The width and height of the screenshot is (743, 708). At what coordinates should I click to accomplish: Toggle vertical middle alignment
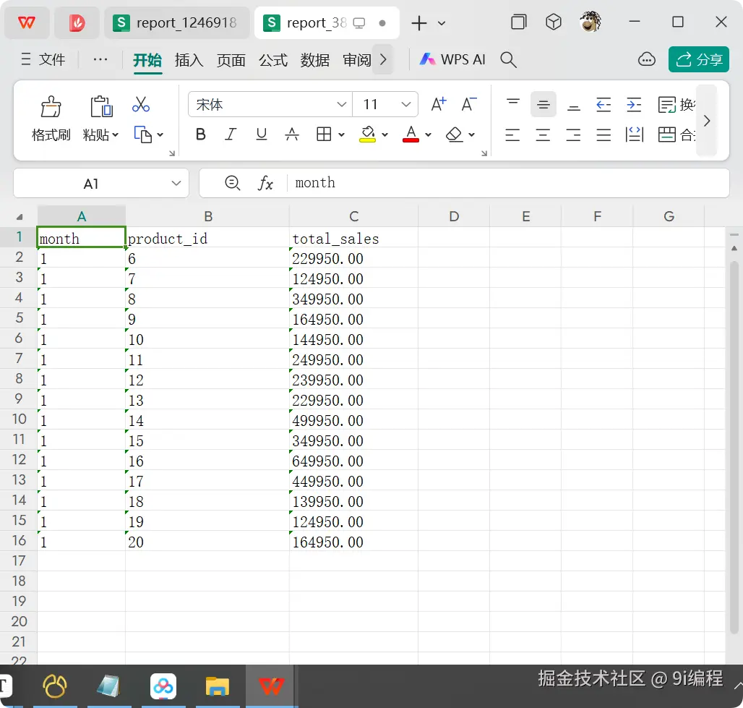coord(543,104)
